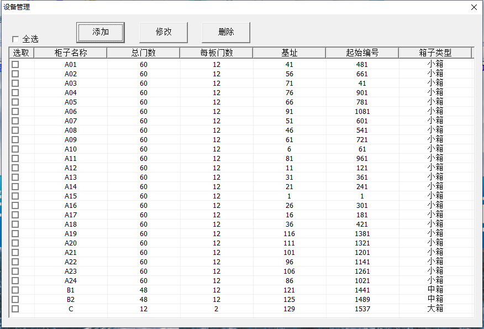
Task: Select the cabinet name A06
Action: pyautogui.click(x=71, y=112)
